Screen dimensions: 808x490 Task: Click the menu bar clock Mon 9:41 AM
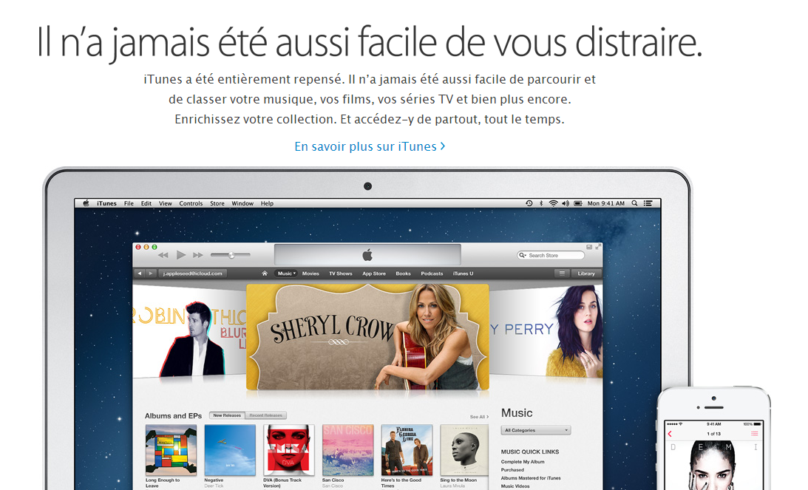click(x=606, y=203)
